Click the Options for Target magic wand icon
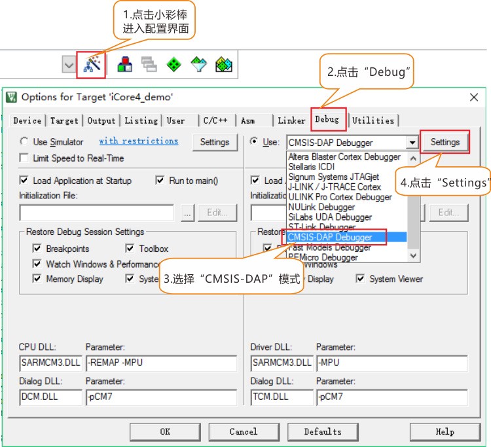 pyautogui.click(x=90, y=63)
